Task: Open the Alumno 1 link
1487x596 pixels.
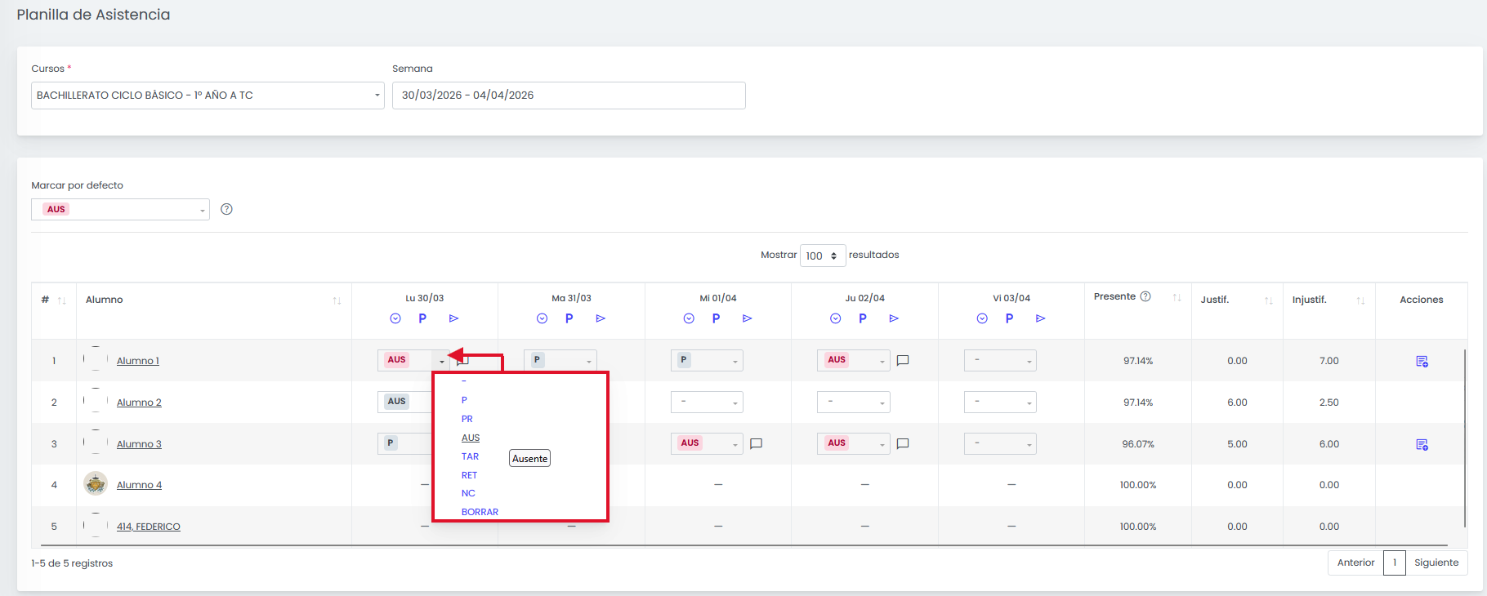Action: pos(138,361)
